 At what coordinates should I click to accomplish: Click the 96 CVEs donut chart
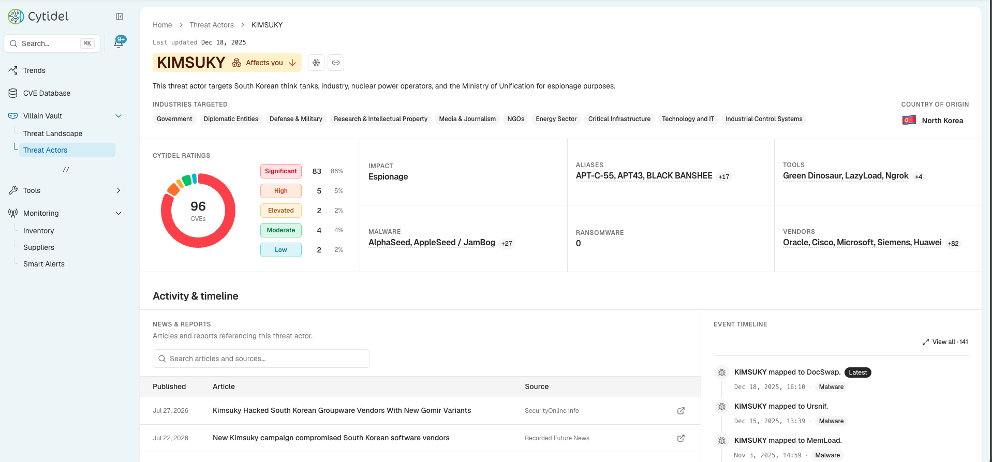[x=198, y=211]
